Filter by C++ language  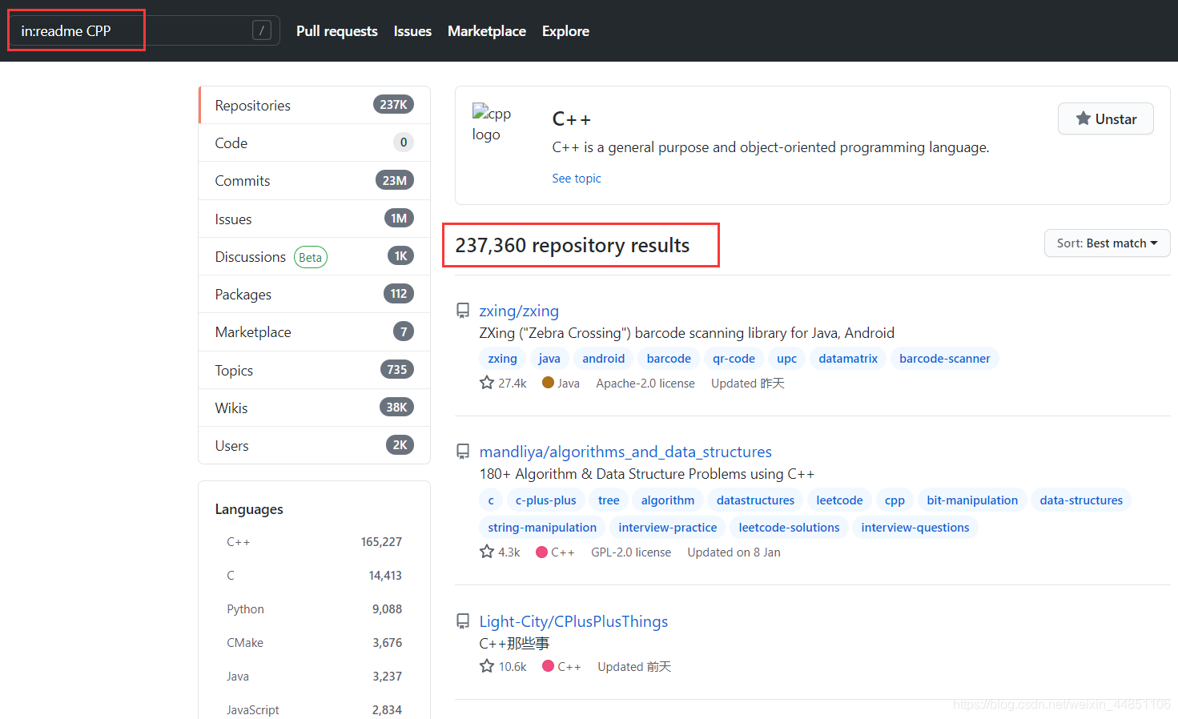click(314, 542)
